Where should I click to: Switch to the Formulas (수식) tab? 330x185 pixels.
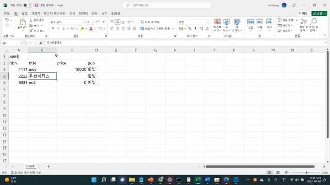(72, 14)
